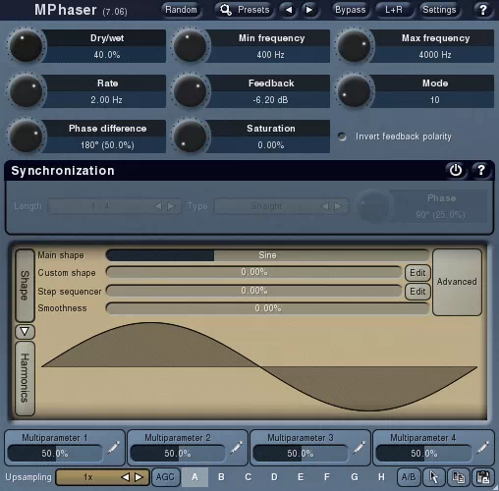Open Synchronization help question mark

coord(481,170)
